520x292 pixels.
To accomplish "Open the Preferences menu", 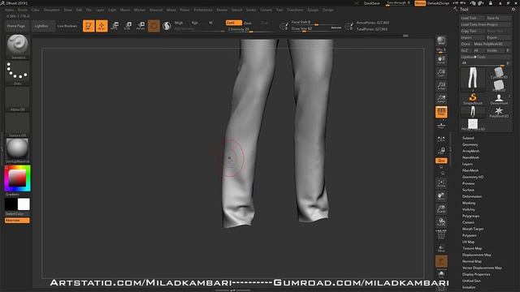I will click(203, 10).
